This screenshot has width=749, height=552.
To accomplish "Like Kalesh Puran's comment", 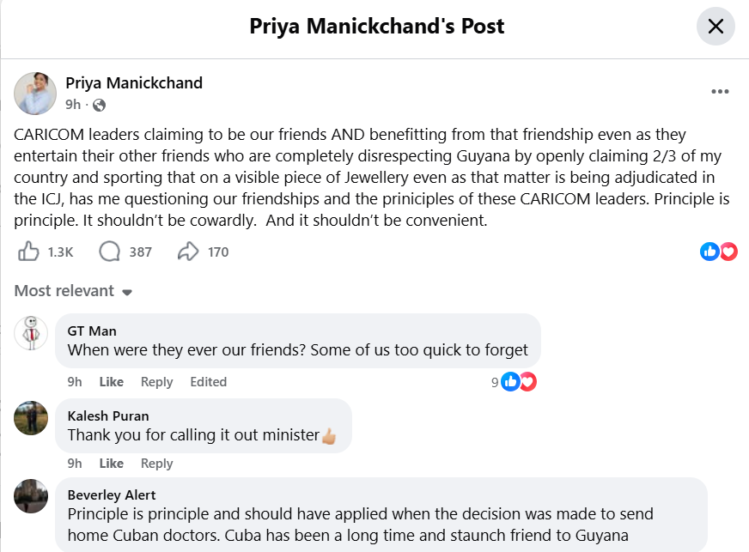I will [x=111, y=464].
